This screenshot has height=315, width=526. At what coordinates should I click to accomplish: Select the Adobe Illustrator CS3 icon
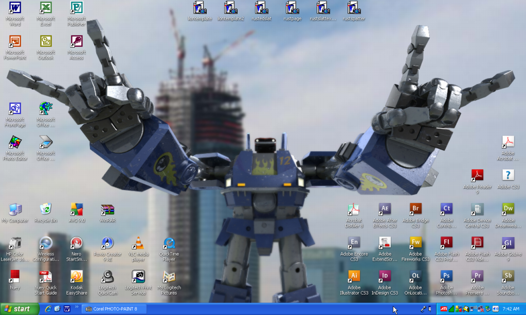point(354,277)
